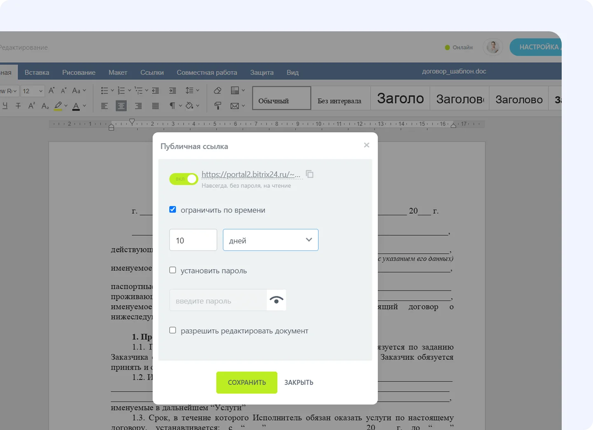Open the Совместная работа tab
Screen dimensions: 593x430
(207, 72)
